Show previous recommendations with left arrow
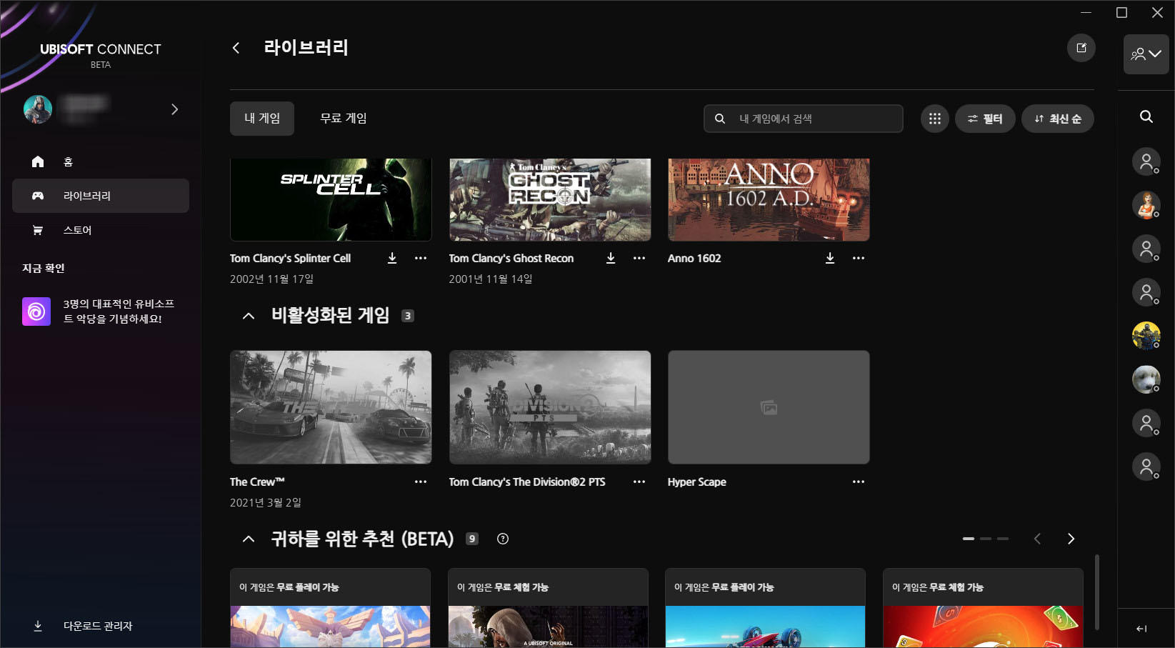1175x648 pixels. pyautogui.click(x=1037, y=539)
